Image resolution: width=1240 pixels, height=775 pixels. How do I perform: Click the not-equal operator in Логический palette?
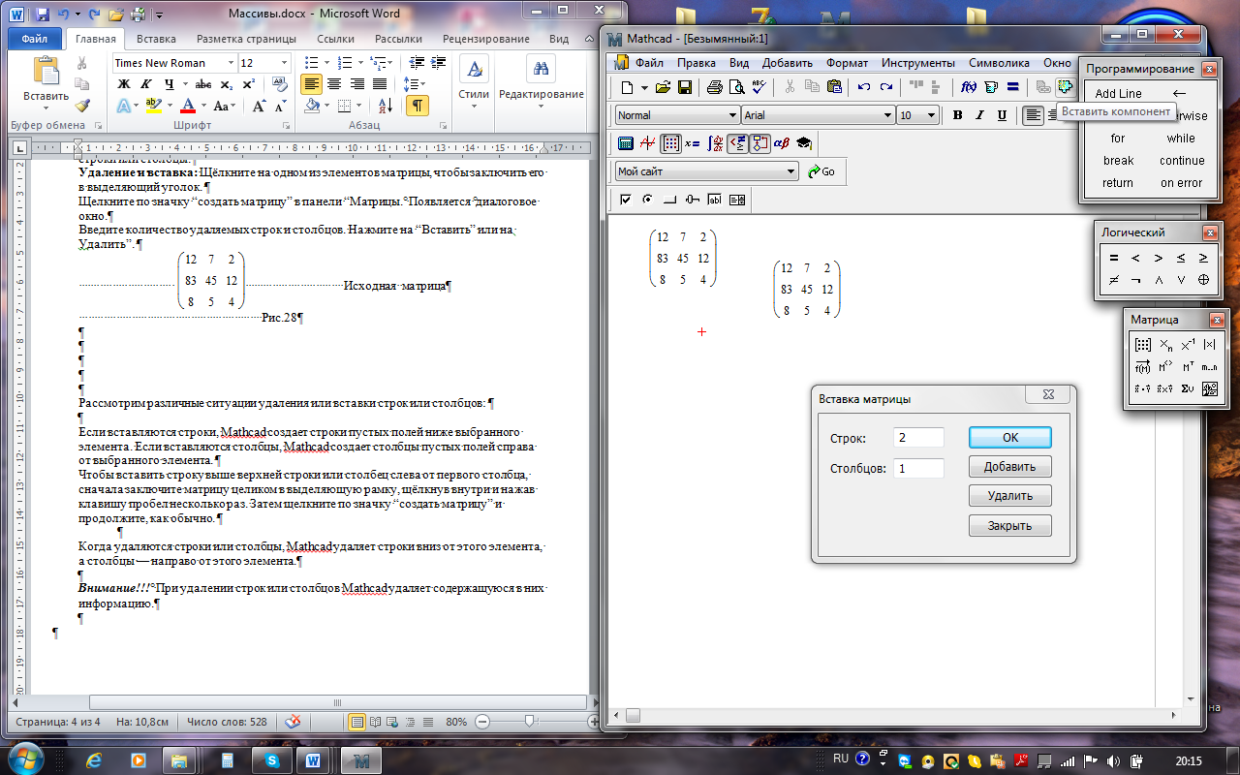[x=1113, y=280]
